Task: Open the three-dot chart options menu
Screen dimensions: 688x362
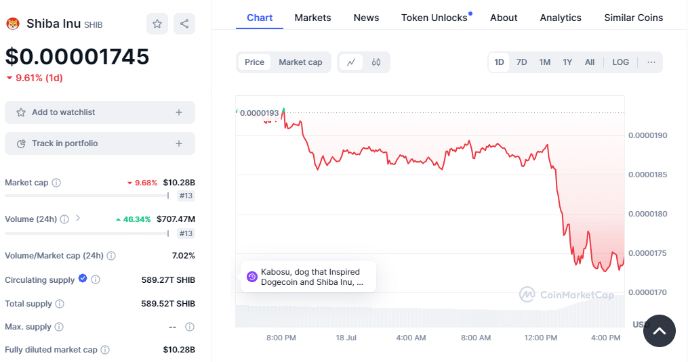Action: click(651, 62)
